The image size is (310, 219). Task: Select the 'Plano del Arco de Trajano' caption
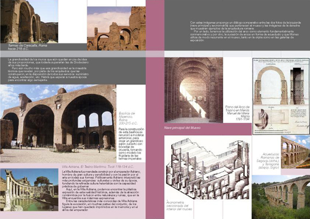[x=239, y=113]
